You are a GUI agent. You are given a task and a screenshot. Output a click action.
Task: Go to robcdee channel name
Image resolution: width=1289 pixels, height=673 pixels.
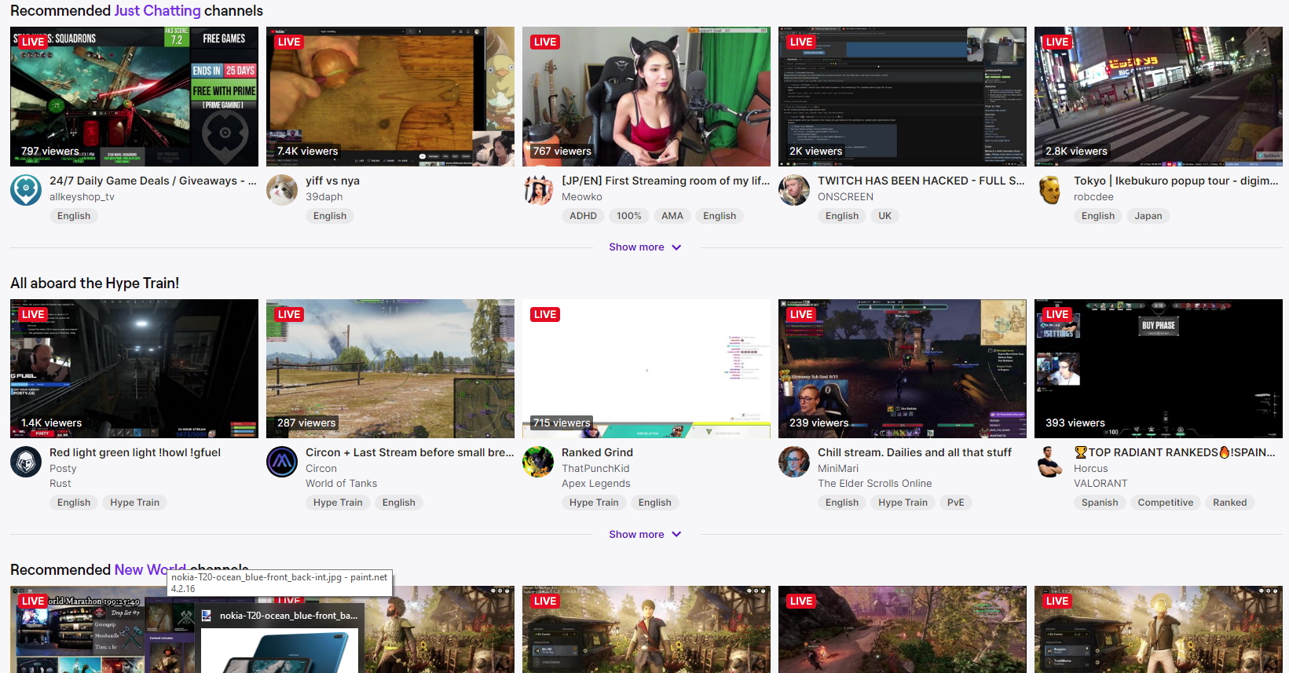pos(1093,197)
